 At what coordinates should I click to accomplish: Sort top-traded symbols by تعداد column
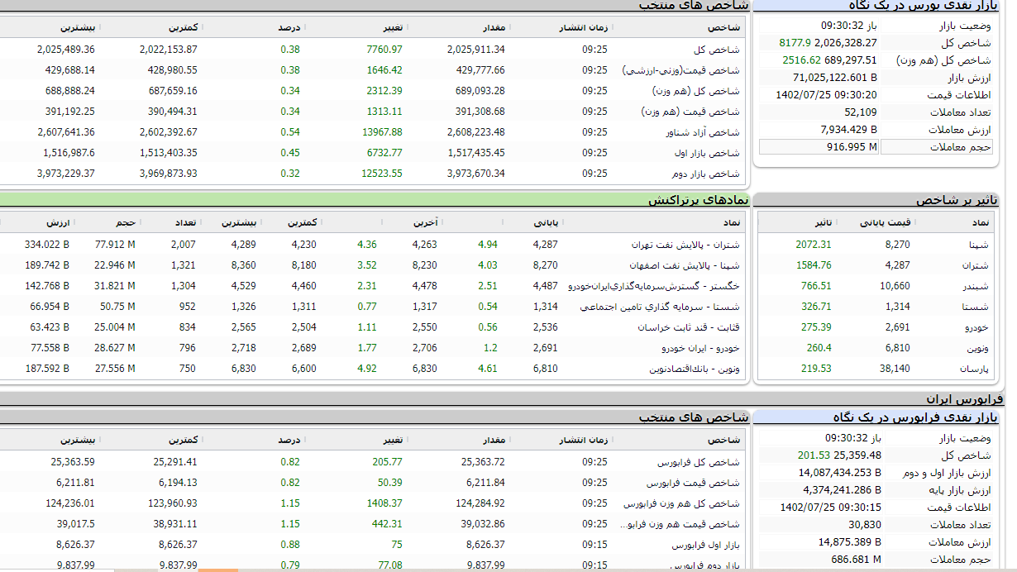pyautogui.click(x=183, y=222)
